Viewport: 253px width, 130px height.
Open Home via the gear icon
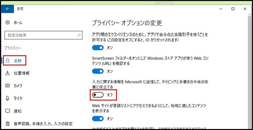pyautogui.click(x=8, y=22)
